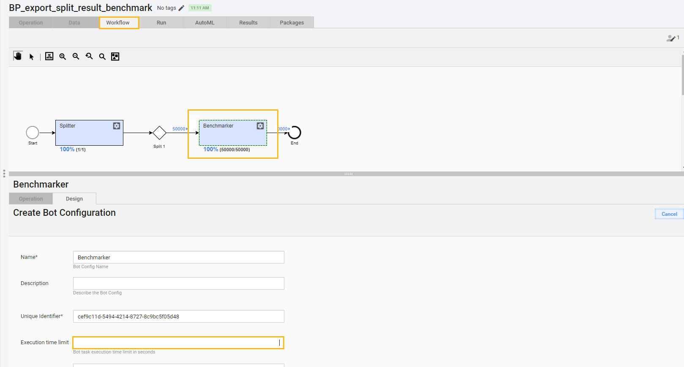Viewport: 684px width, 367px height.
Task: Open the Run tab
Action: point(161,23)
